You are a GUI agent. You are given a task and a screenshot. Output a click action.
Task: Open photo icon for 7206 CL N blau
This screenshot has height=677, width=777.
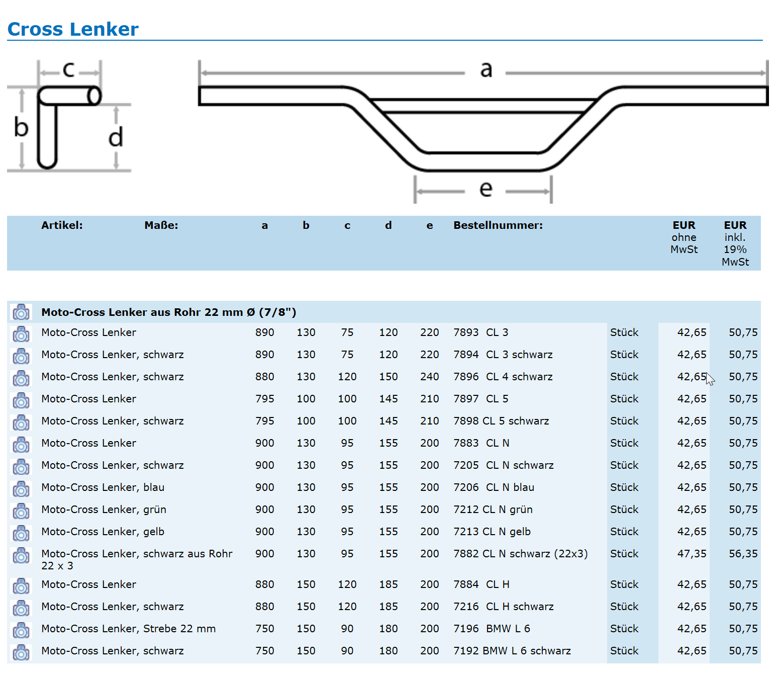(21, 489)
